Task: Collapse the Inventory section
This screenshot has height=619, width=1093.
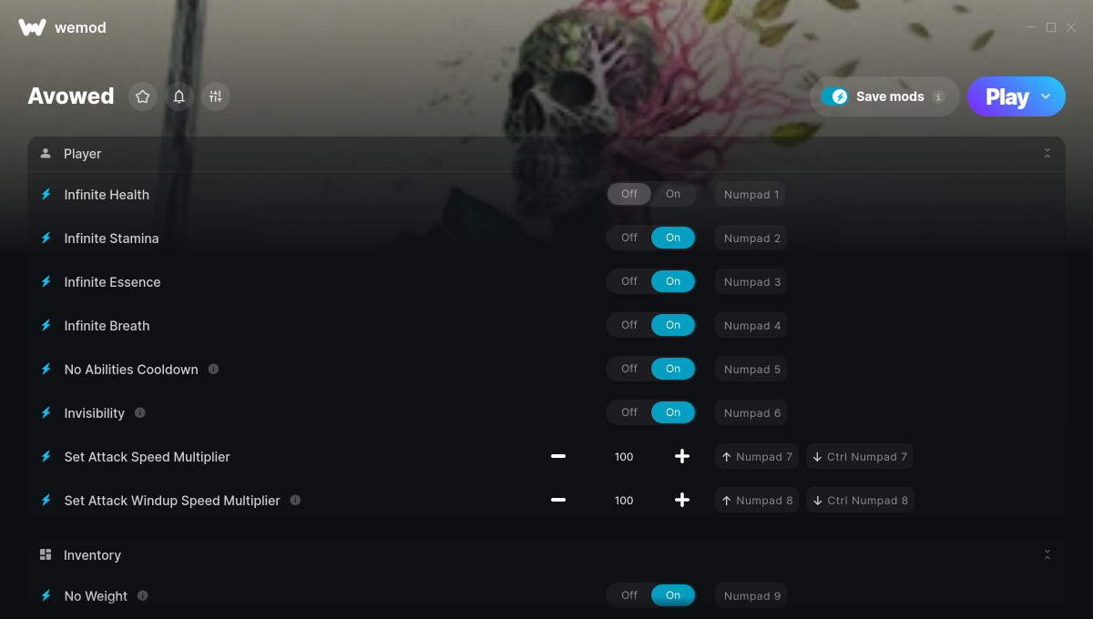Action: pyautogui.click(x=1047, y=554)
